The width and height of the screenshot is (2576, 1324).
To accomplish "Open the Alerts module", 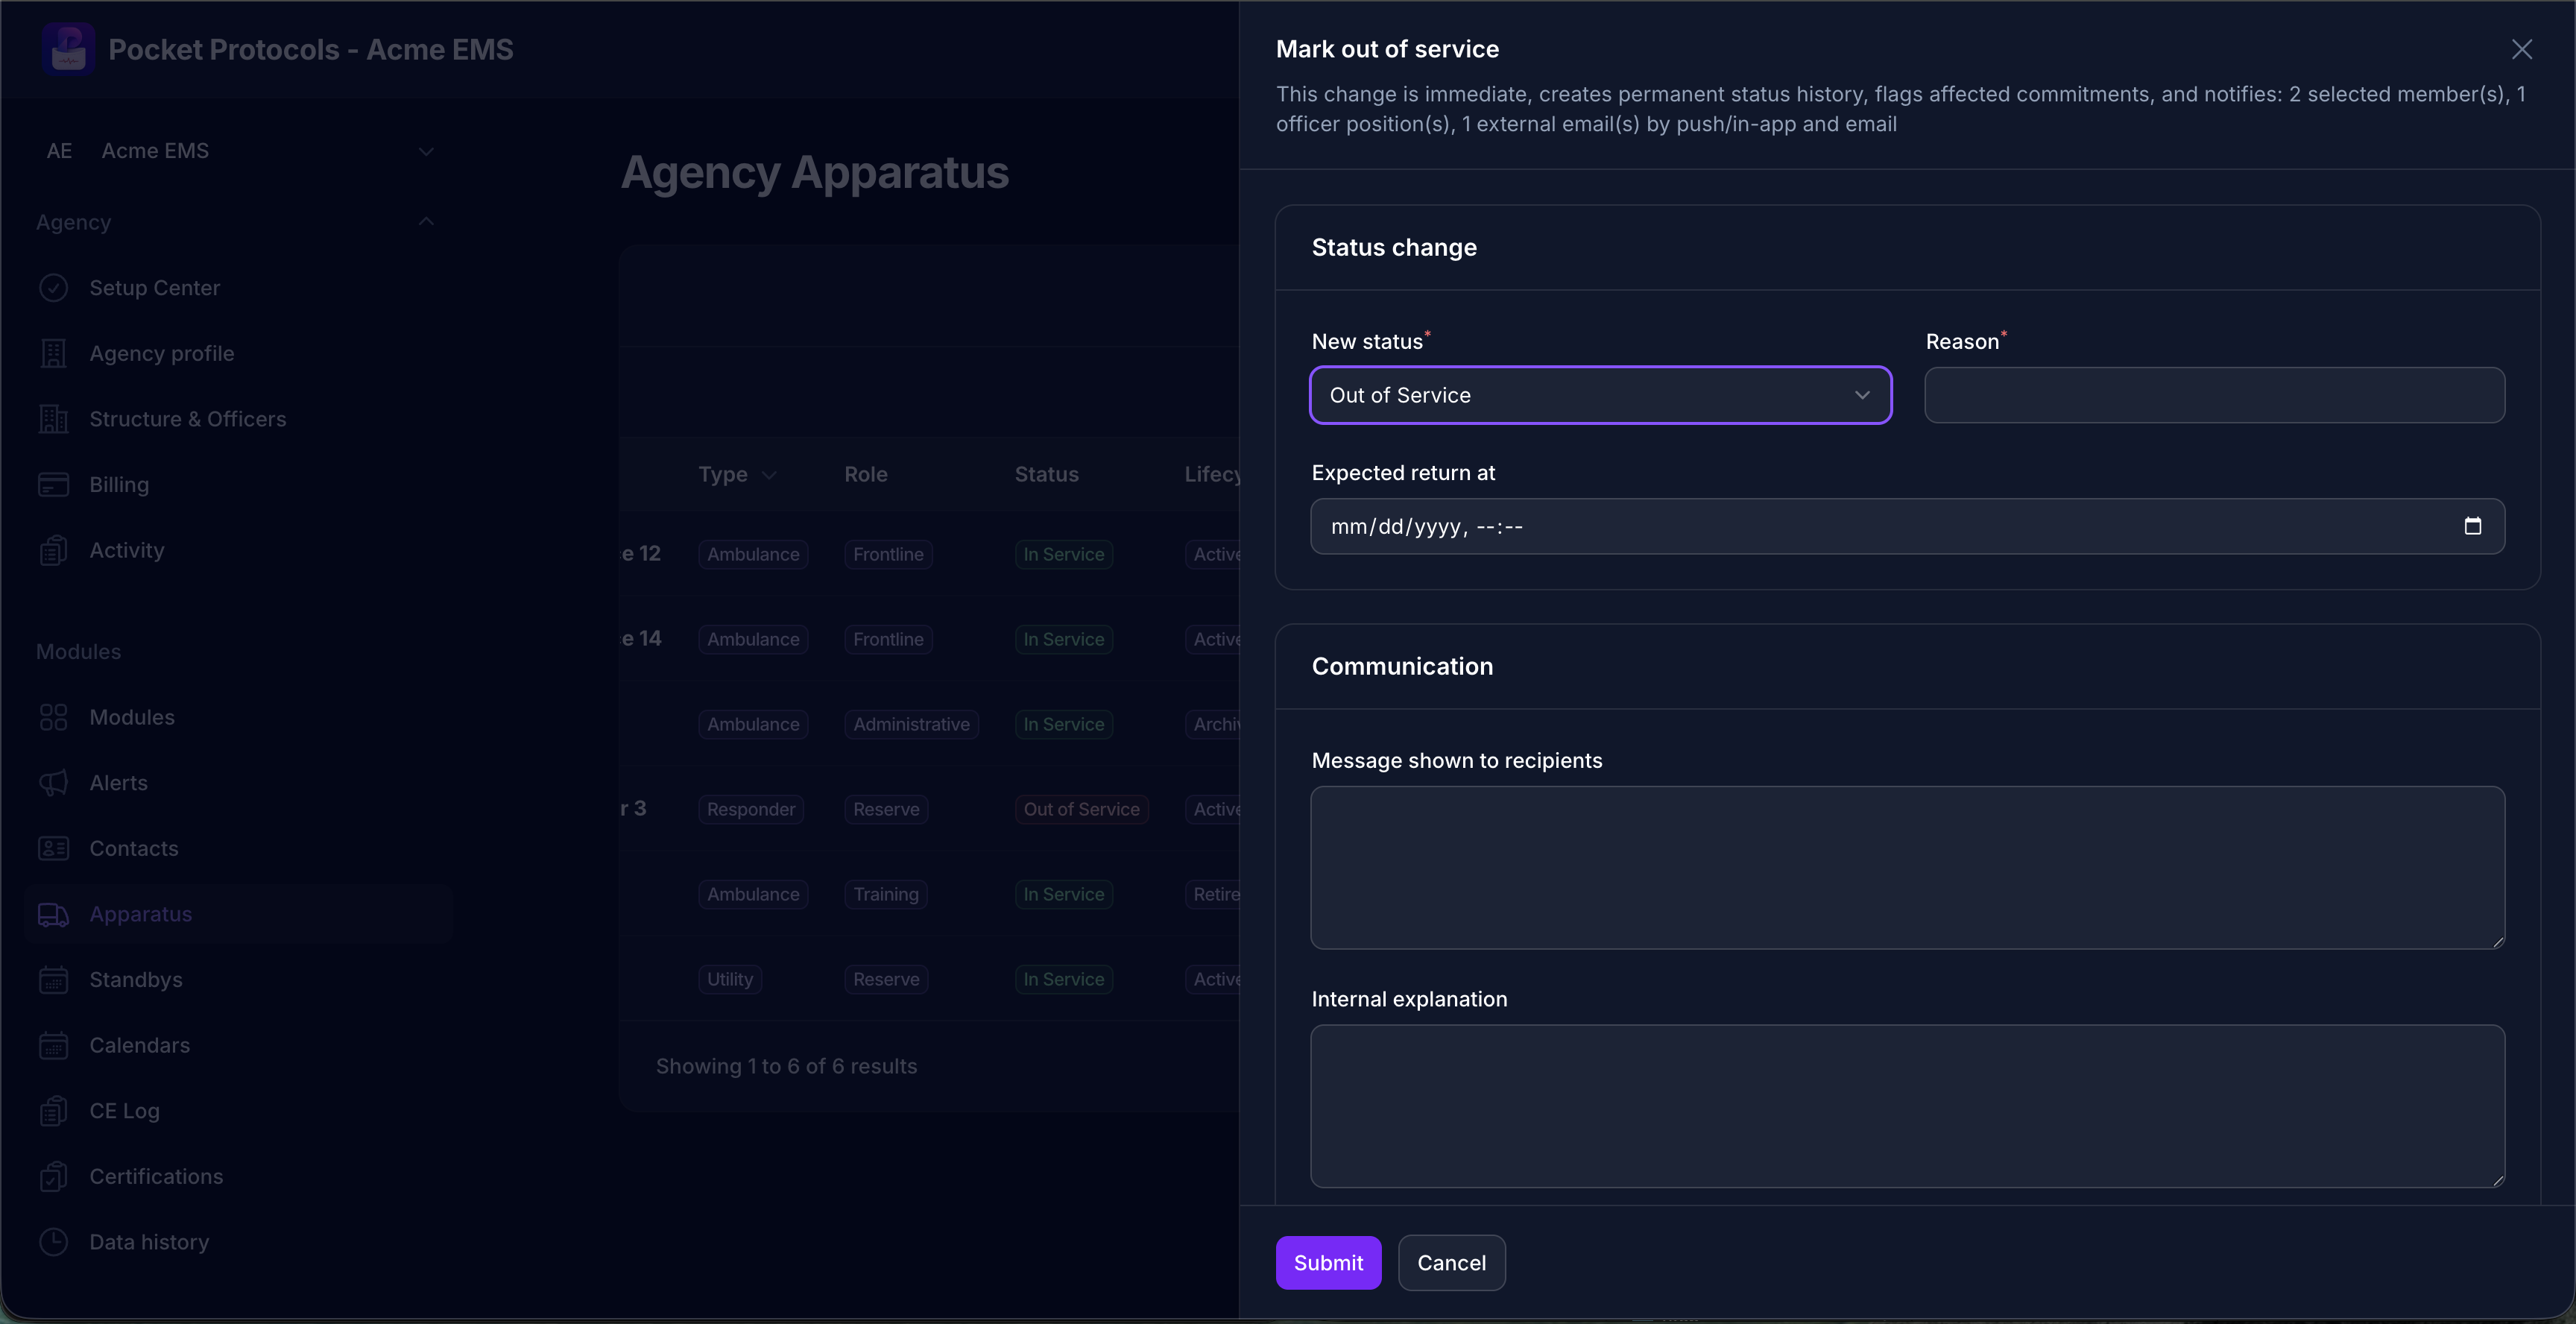I will coord(119,783).
